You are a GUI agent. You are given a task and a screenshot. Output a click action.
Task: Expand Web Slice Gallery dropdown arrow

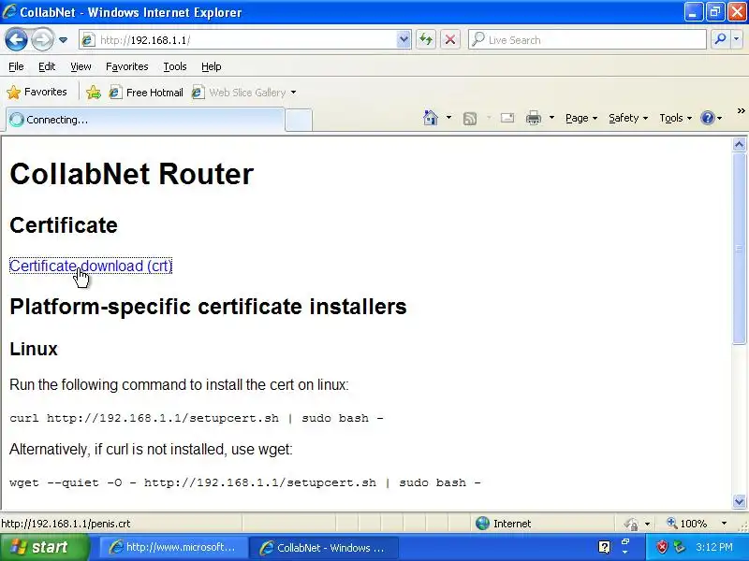tap(293, 92)
